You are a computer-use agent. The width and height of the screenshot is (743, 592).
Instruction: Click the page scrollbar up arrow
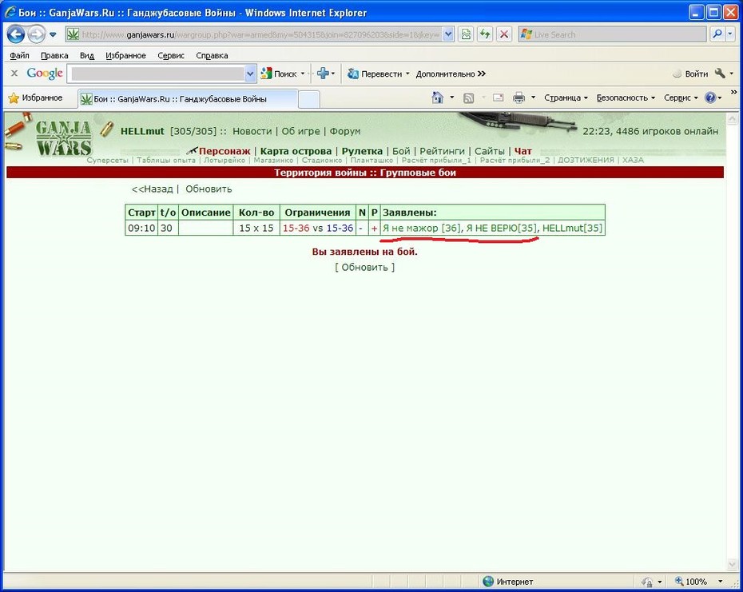coord(732,118)
